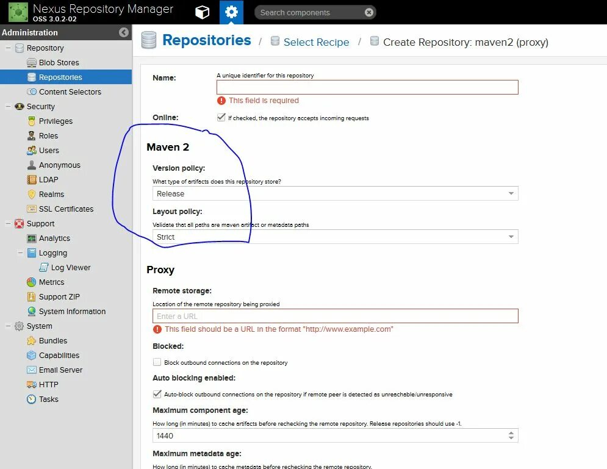Click the Realms shield icon
The image size is (607, 469).
pos(31,195)
